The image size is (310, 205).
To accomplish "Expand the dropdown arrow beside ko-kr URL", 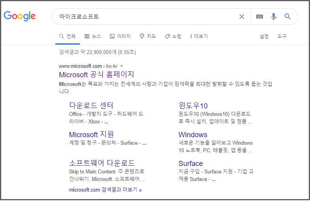I will (122, 66).
